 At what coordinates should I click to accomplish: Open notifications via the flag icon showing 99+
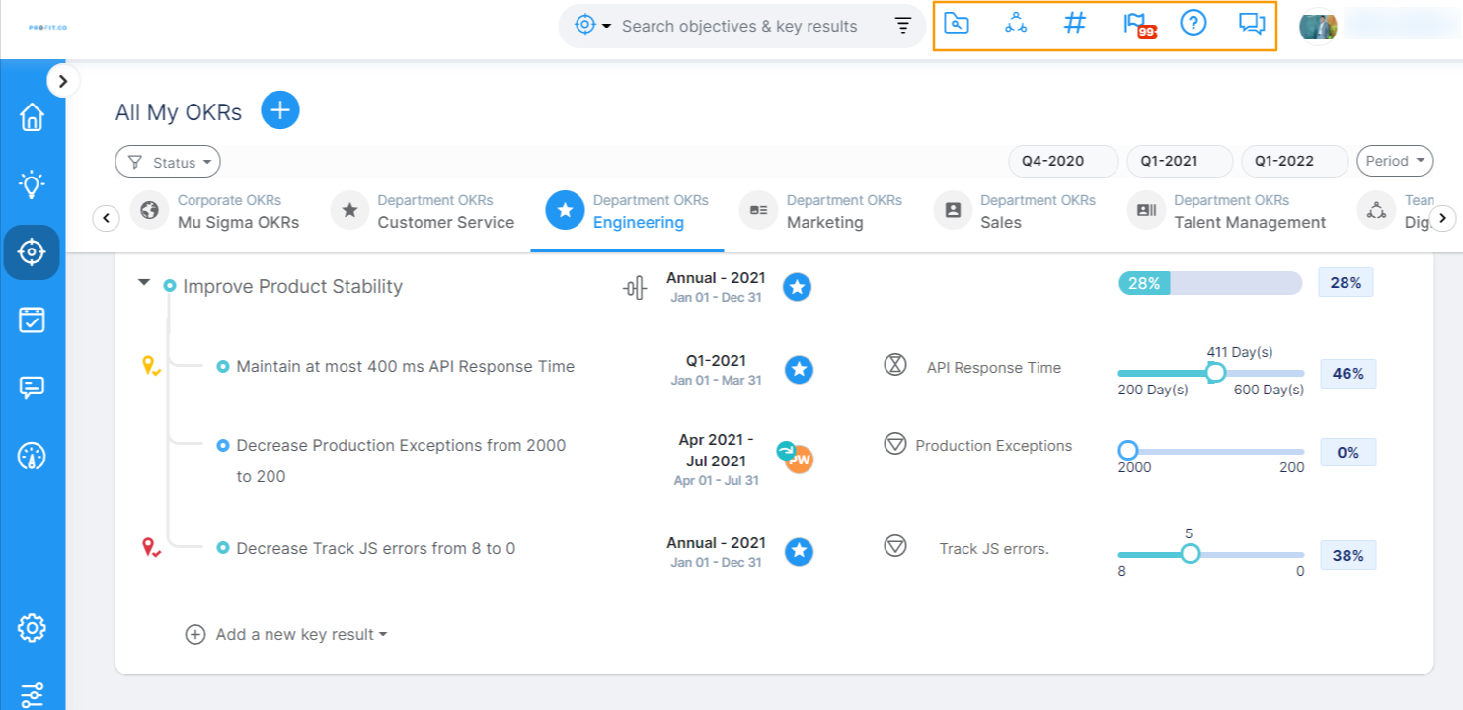(1133, 23)
